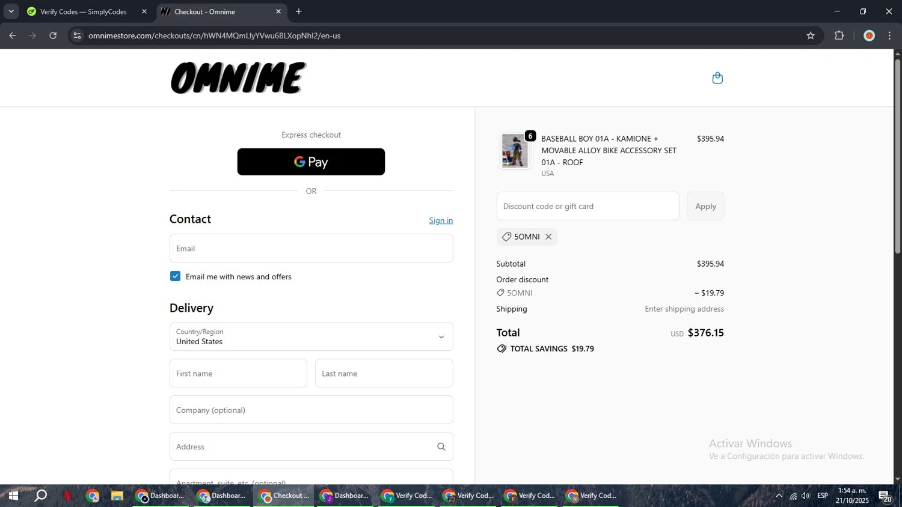Open Chrome three-dot menu
902x507 pixels.
(889, 35)
